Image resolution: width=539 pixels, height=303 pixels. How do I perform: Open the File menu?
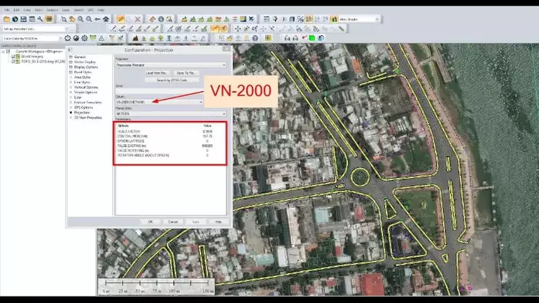coord(6,11)
